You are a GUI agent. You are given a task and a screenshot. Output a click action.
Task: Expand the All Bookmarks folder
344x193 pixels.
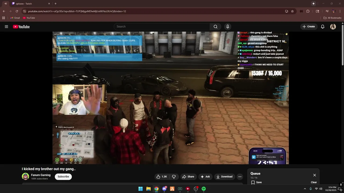332,18
